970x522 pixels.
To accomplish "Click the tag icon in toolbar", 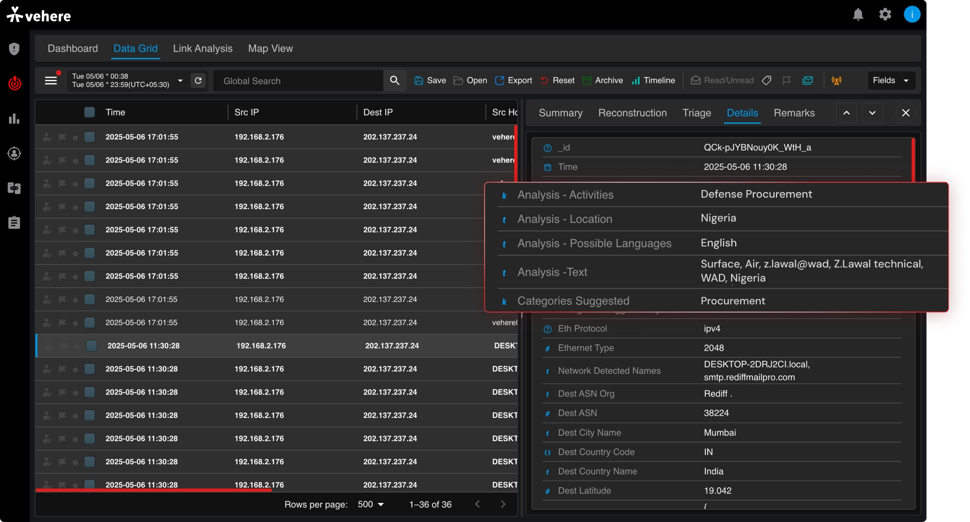I will [766, 81].
